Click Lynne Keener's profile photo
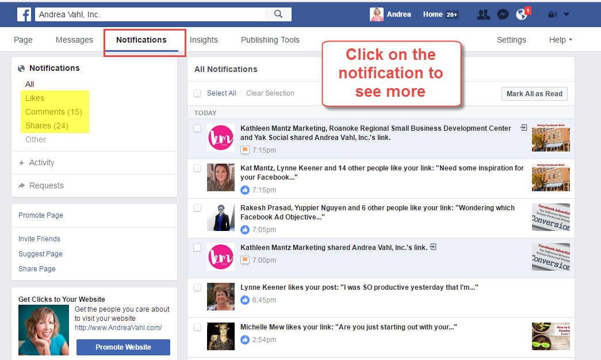The image size is (601, 360). 221,296
